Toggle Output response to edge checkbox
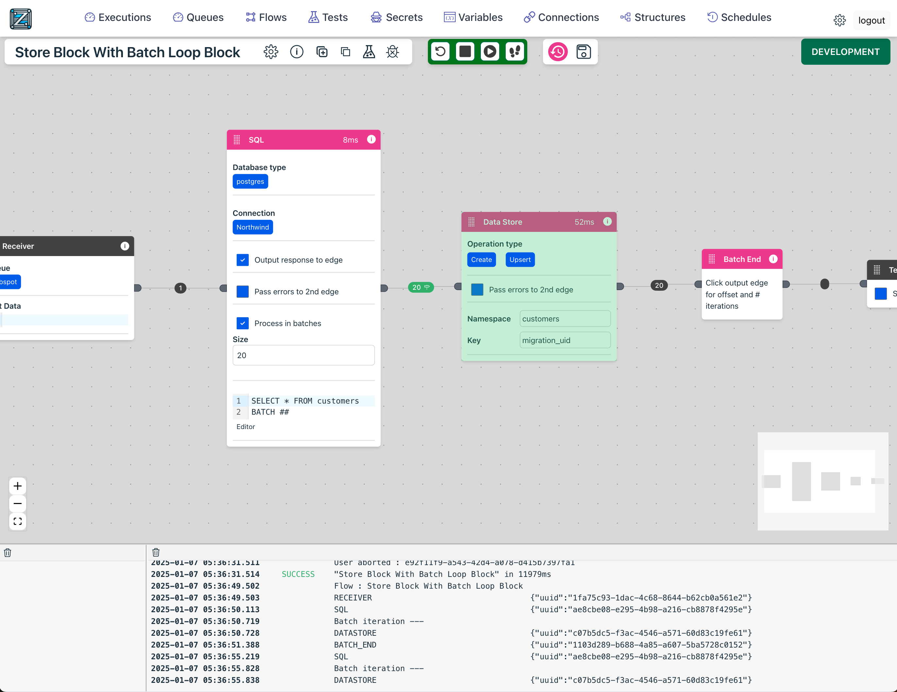This screenshot has height=692, width=897. [x=243, y=260]
